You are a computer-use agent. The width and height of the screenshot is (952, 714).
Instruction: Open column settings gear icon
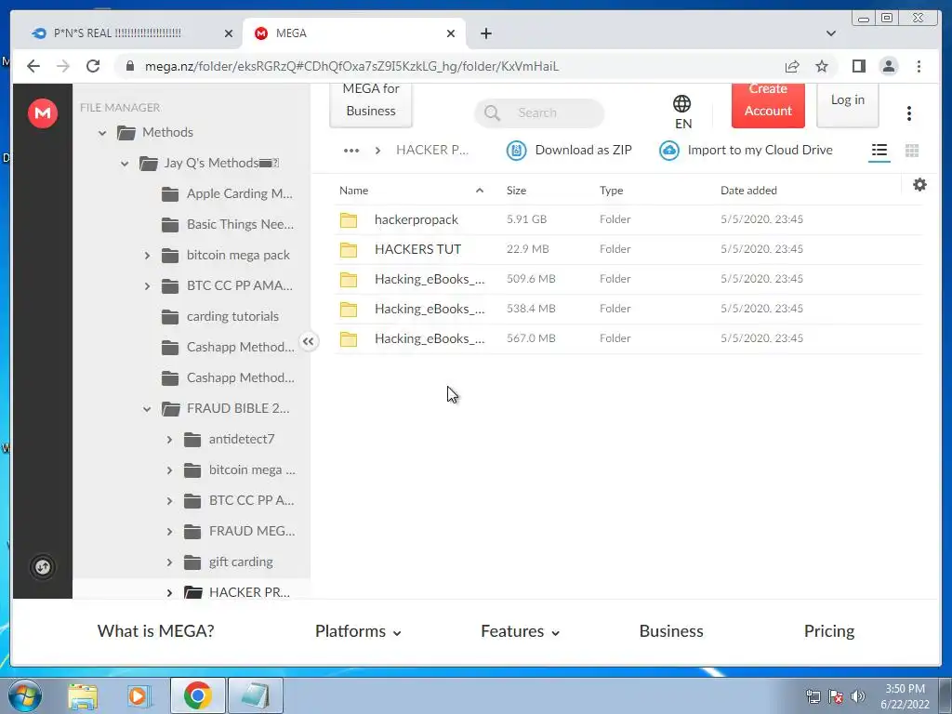pos(919,185)
